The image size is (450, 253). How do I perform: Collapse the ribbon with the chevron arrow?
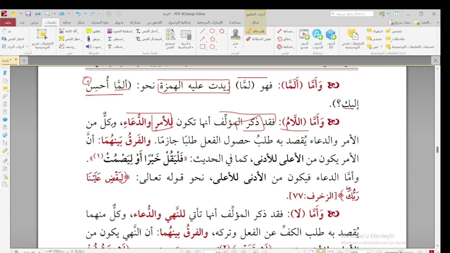coord(438,22)
